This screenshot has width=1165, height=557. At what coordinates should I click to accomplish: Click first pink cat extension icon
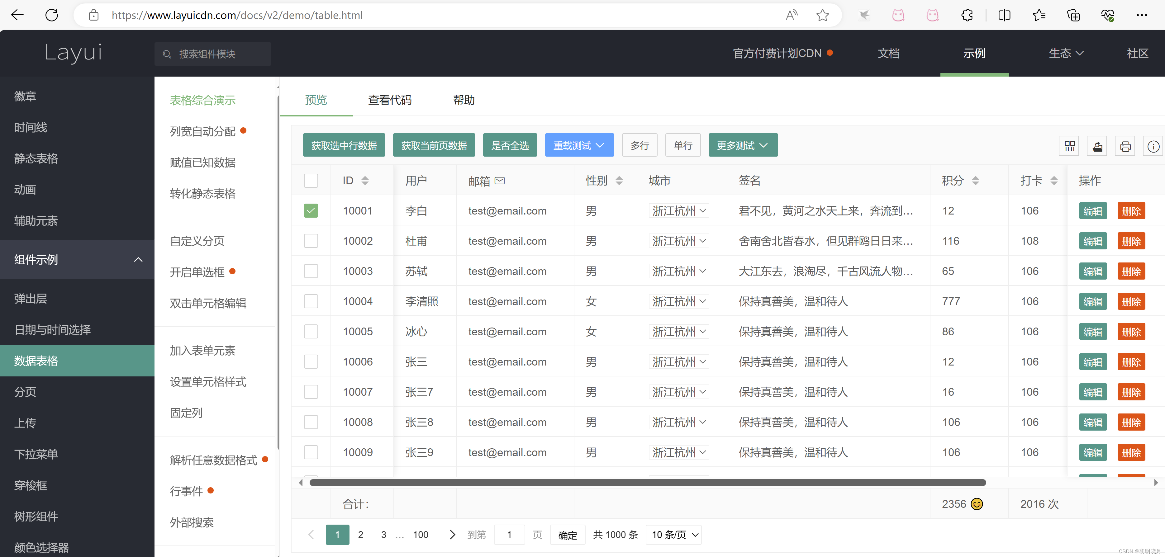(x=898, y=15)
